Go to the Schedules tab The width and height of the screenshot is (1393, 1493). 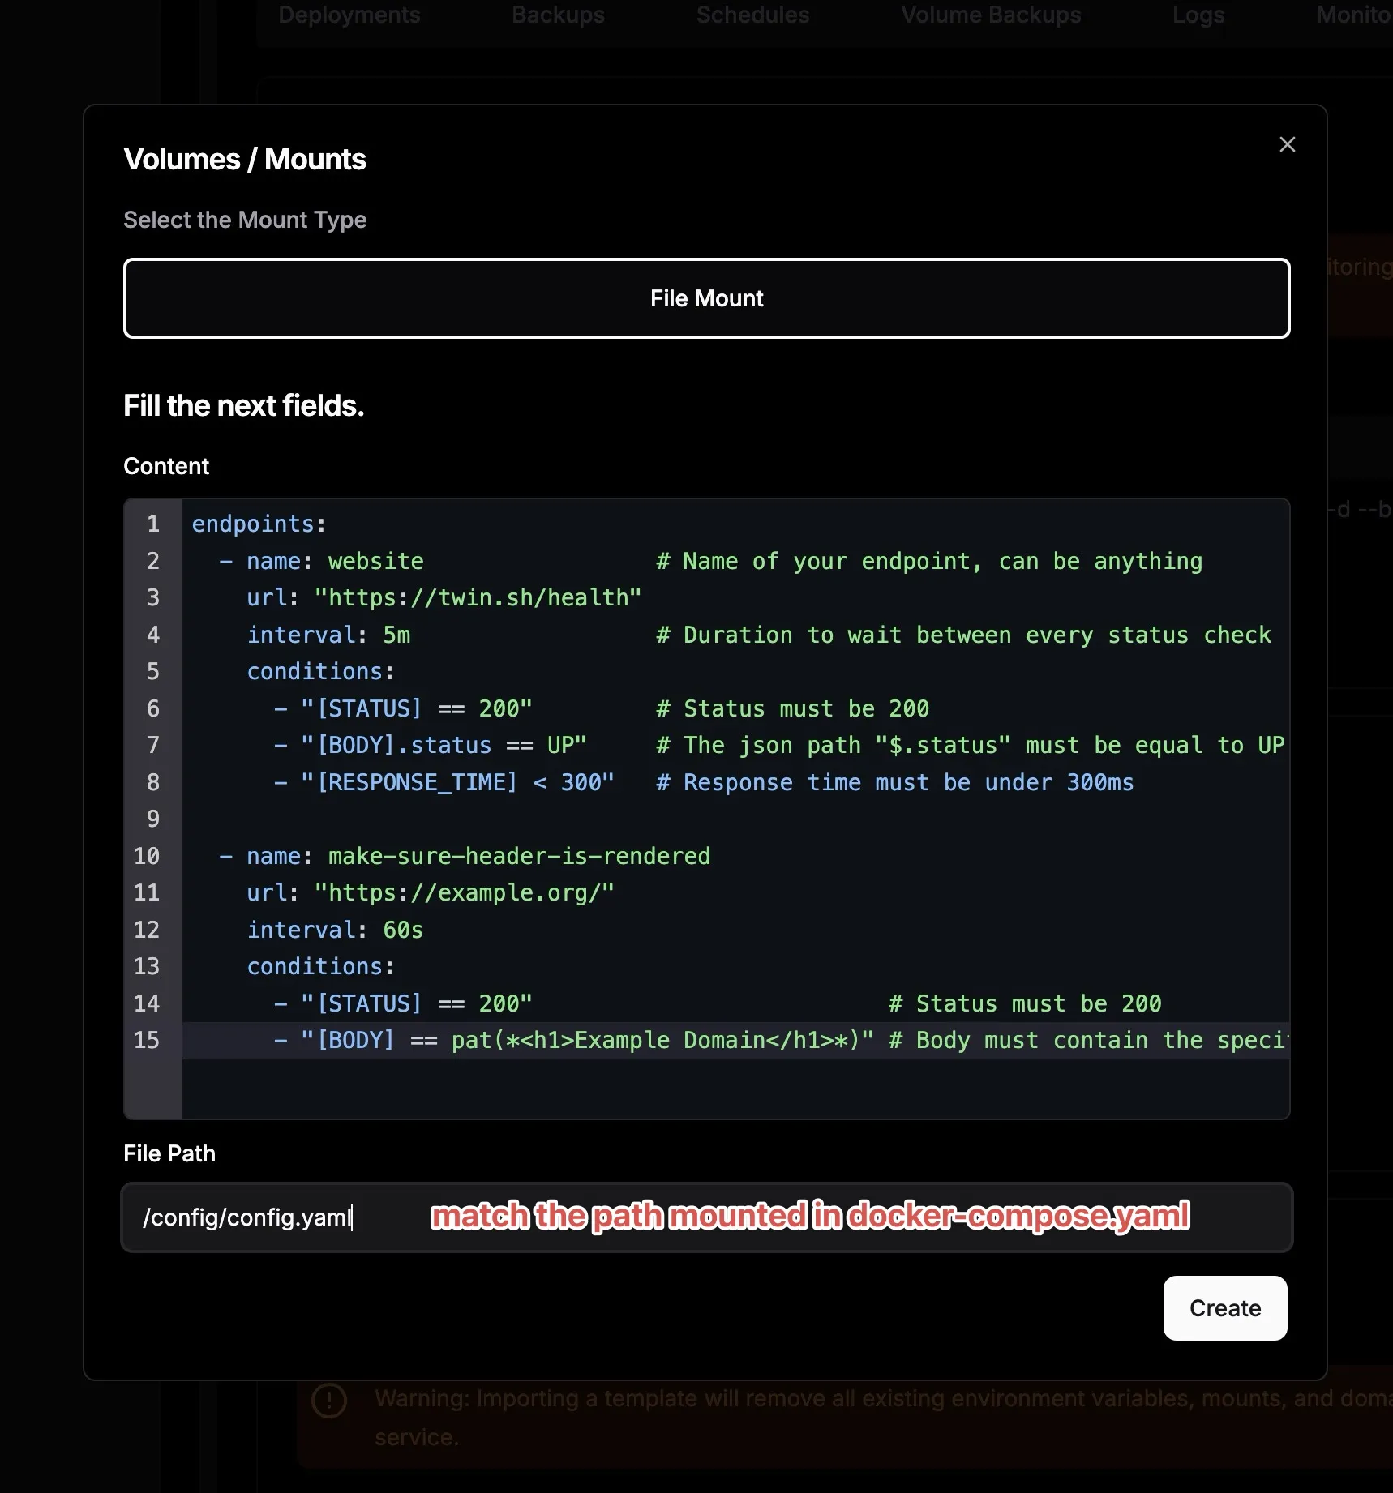tap(752, 15)
